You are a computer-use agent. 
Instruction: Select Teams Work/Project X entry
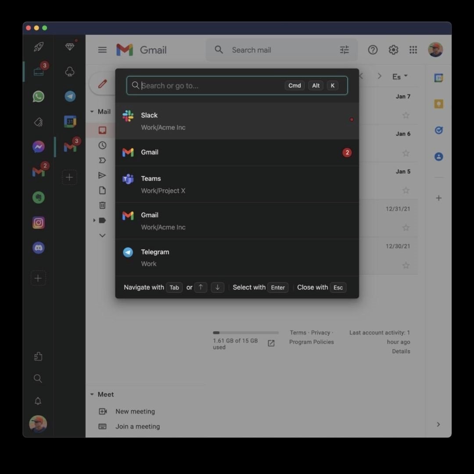(x=237, y=184)
